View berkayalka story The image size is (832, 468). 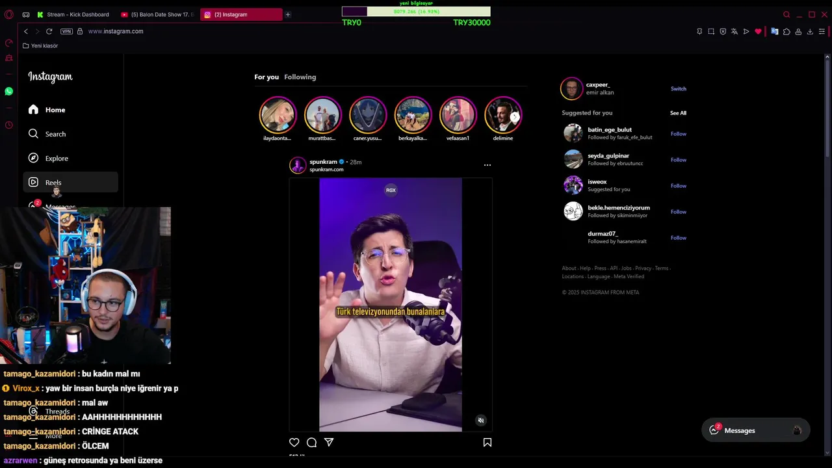[x=413, y=115]
